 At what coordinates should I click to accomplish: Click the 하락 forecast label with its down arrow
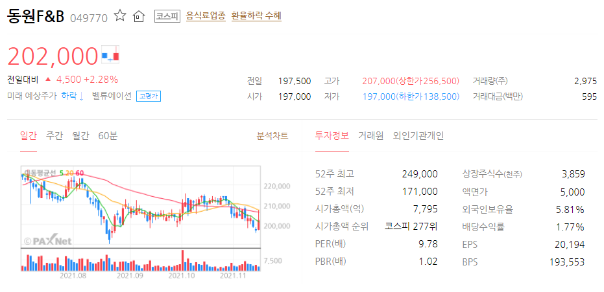coord(73,96)
